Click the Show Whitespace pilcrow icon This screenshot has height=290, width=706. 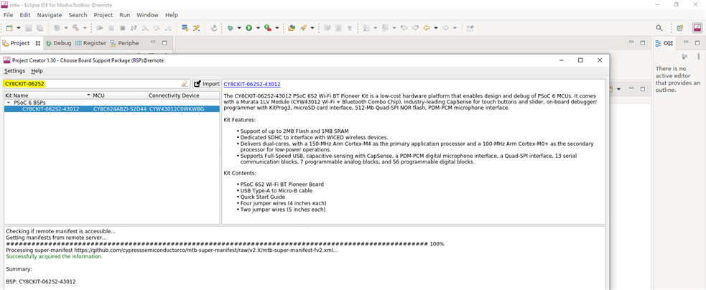click(x=350, y=28)
